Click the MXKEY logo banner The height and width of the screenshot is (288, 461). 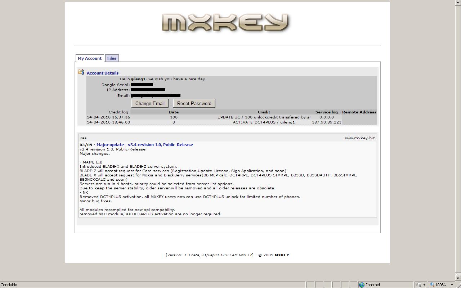[x=226, y=23]
